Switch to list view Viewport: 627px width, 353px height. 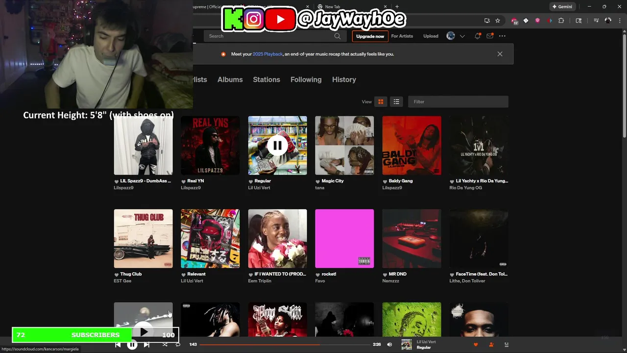coord(396,101)
